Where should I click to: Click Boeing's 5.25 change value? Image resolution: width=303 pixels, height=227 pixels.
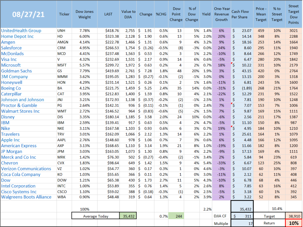(146, 88)
